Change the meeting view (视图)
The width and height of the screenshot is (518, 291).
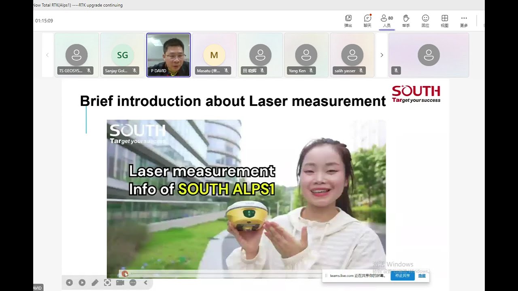[x=444, y=21]
